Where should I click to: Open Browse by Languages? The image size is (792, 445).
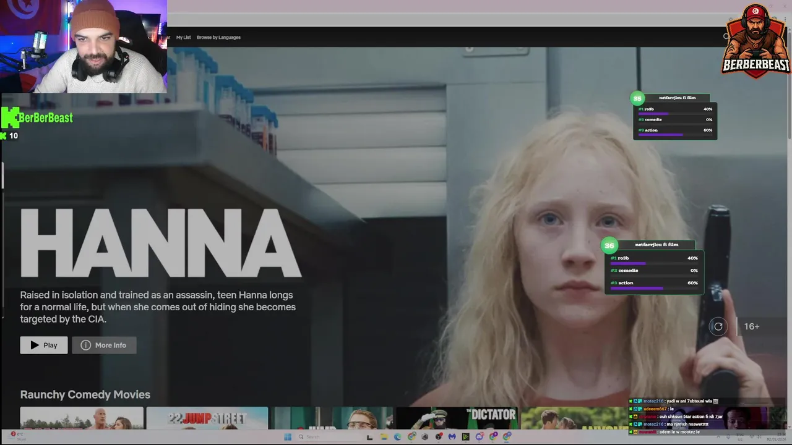tap(218, 37)
